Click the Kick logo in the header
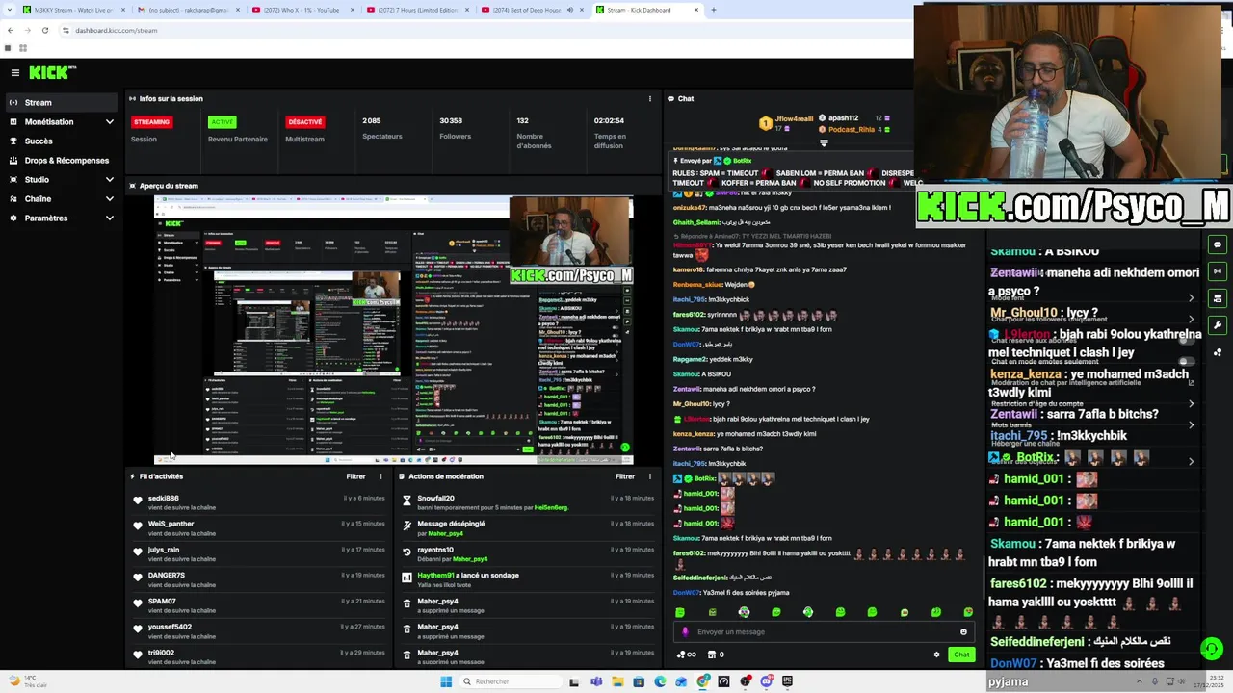 tap(51, 72)
